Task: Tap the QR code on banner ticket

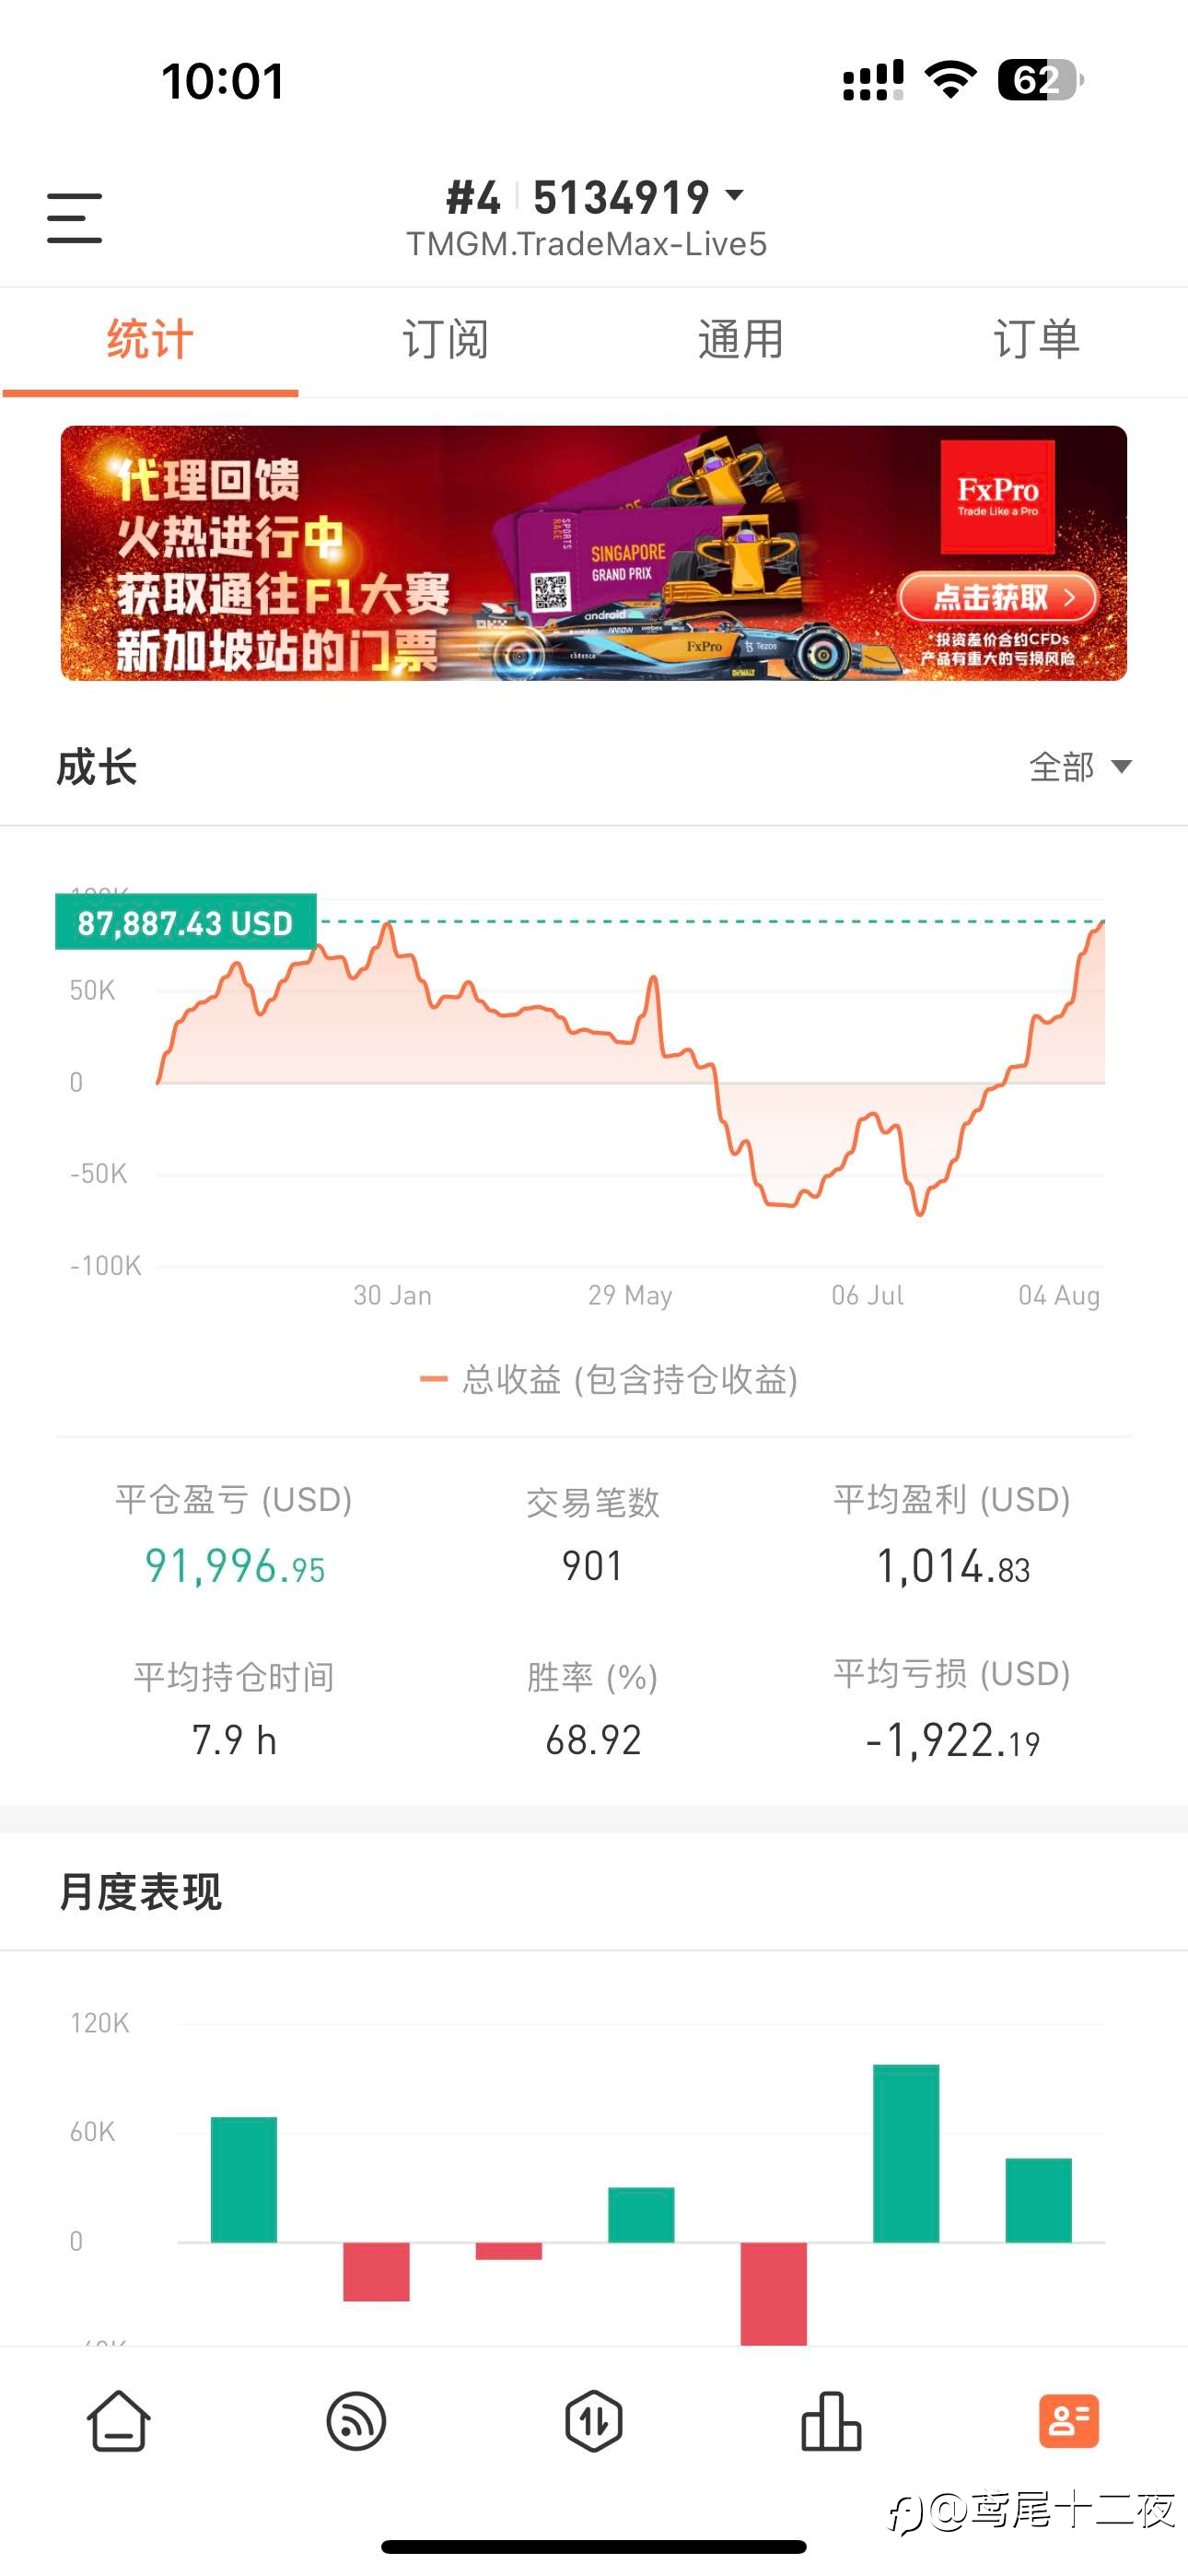Action: click(x=550, y=591)
